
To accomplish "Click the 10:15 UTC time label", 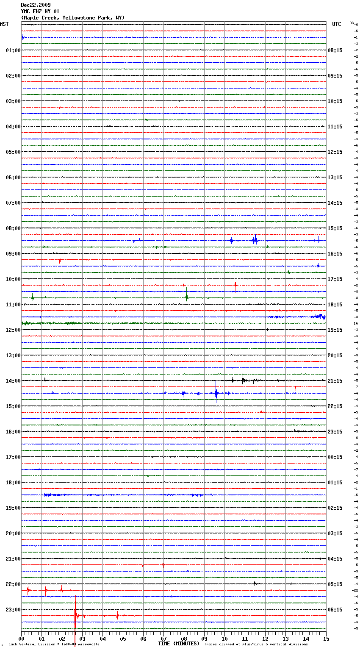I will coord(335,101).
